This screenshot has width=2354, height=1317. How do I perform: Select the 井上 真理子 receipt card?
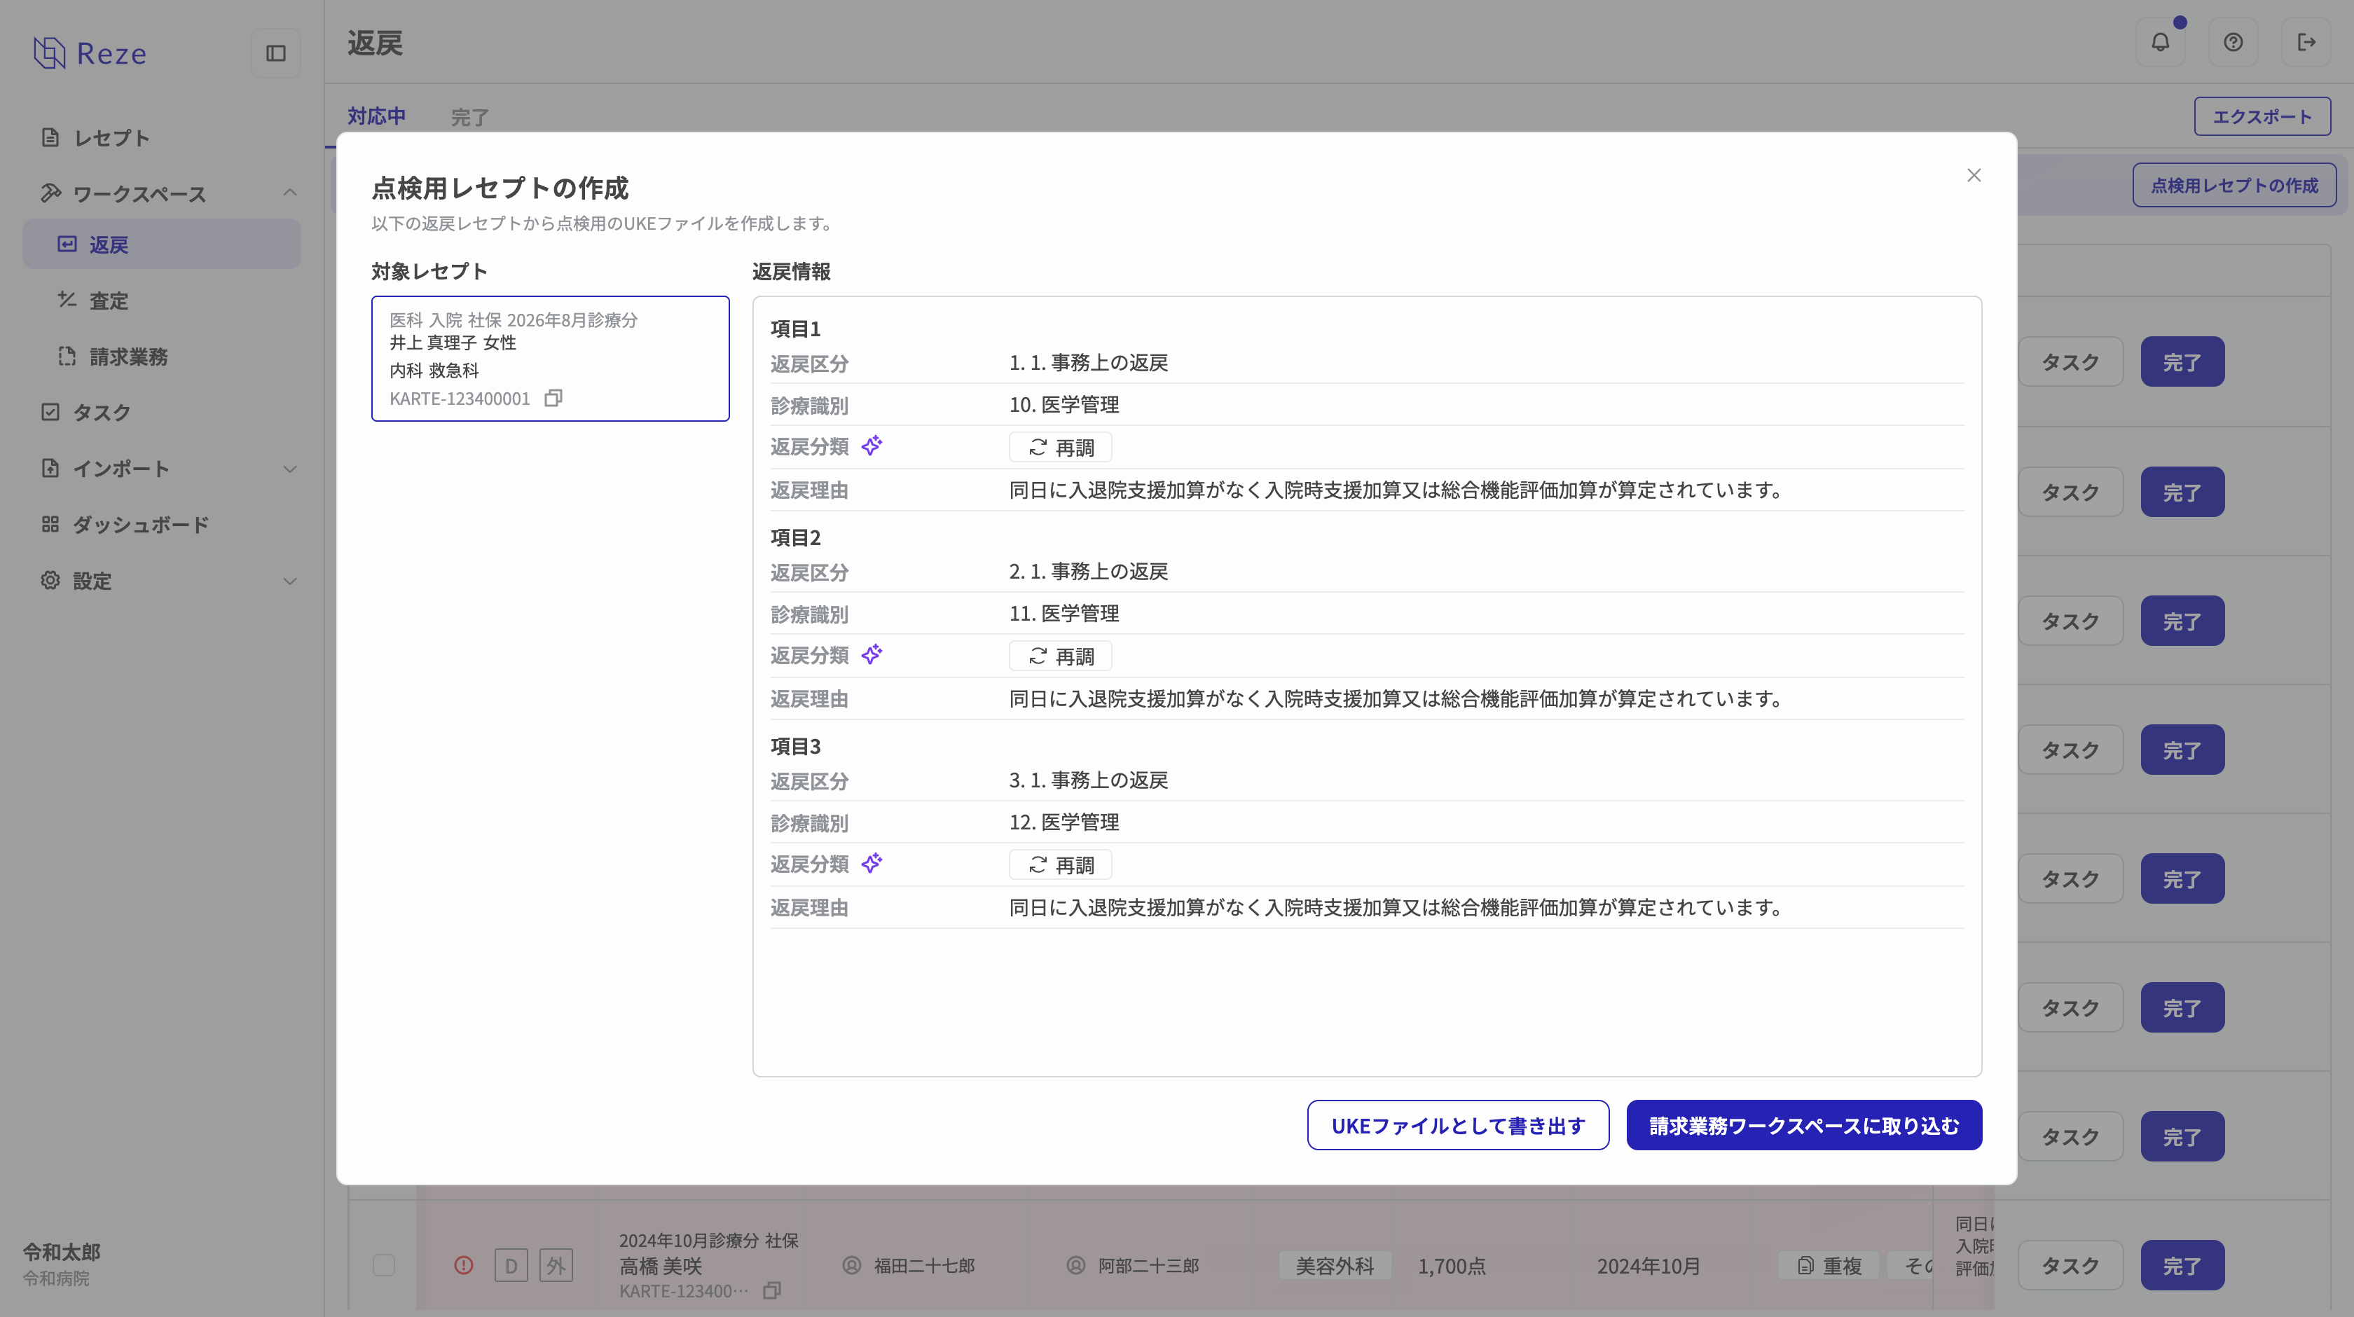(550, 358)
